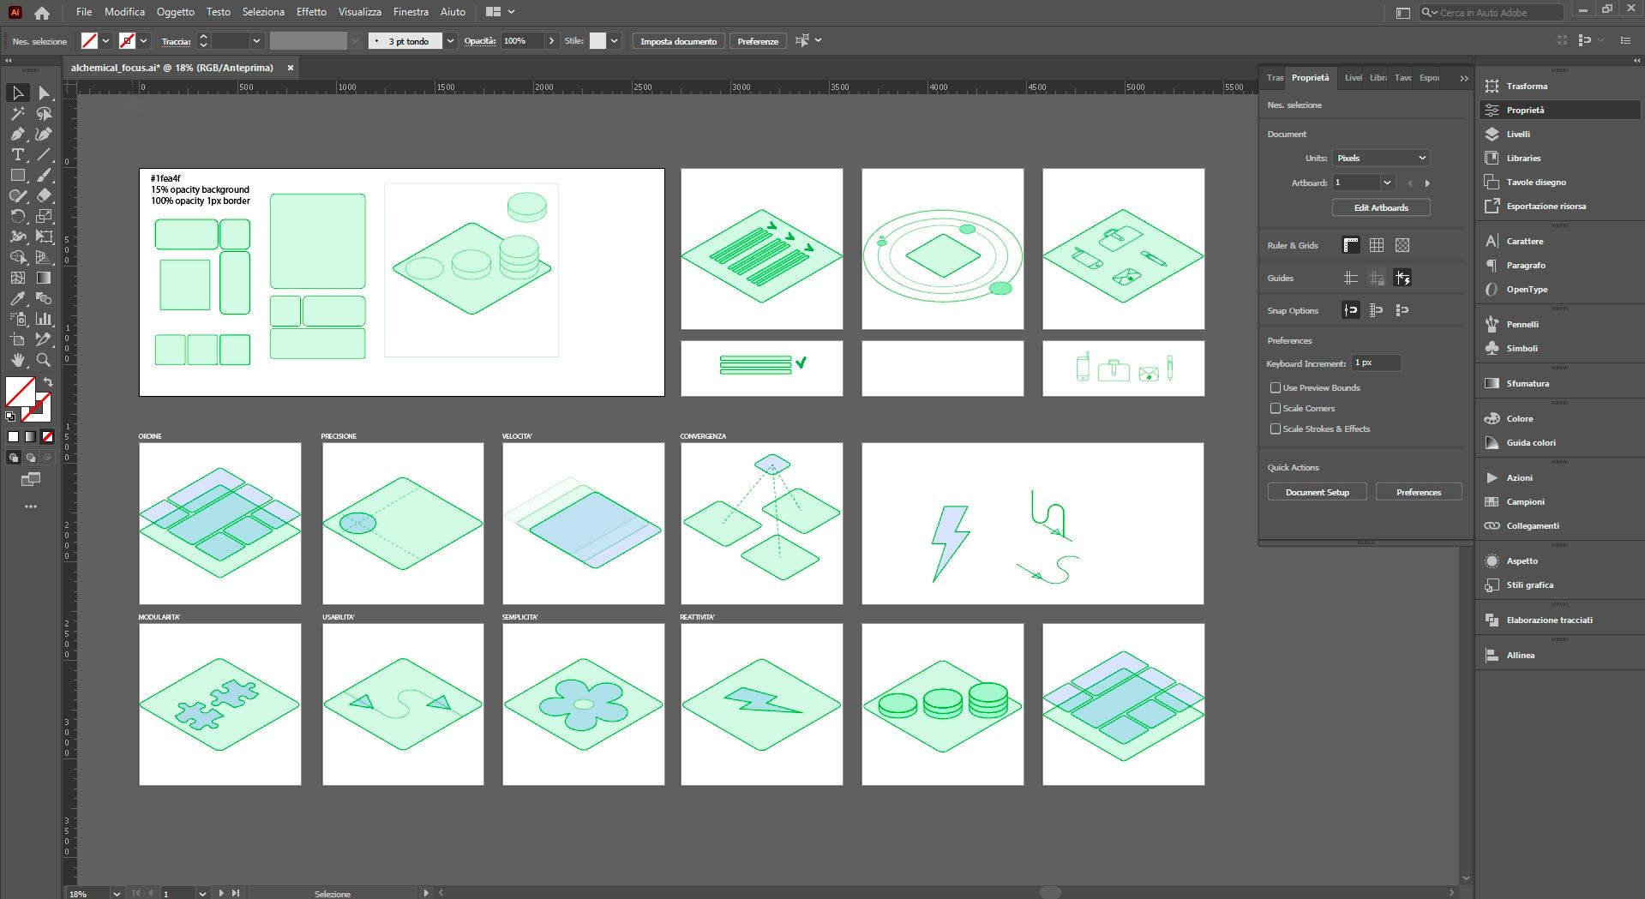Open the Units dropdown showing Pixels
1645x899 pixels.
click(x=1380, y=158)
